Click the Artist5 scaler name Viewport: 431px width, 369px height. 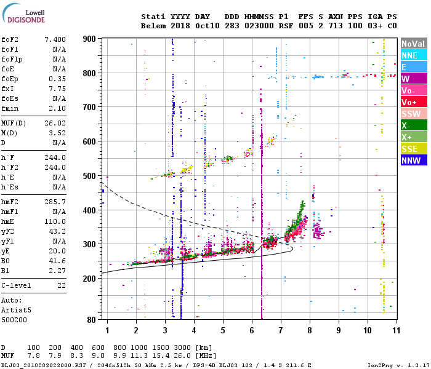click(16, 310)
